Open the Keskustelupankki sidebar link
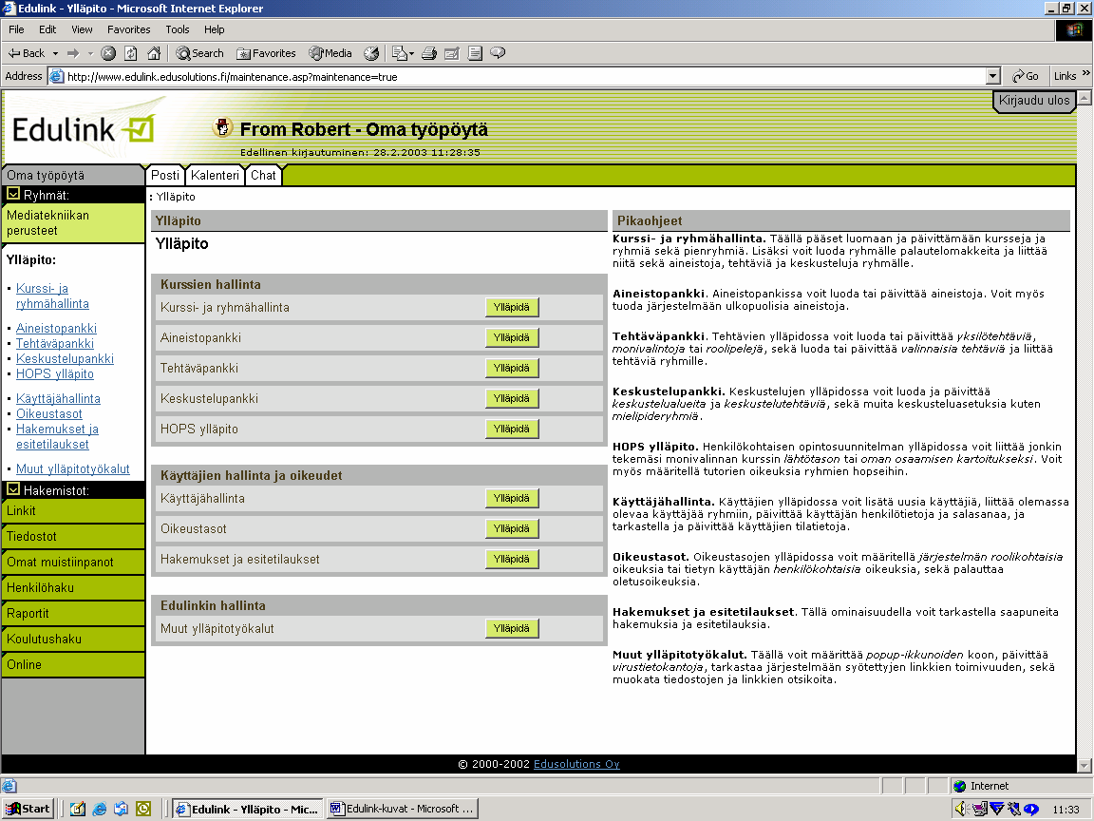Viewport: 1094px width, 821px height. click(x=65, y=359)
